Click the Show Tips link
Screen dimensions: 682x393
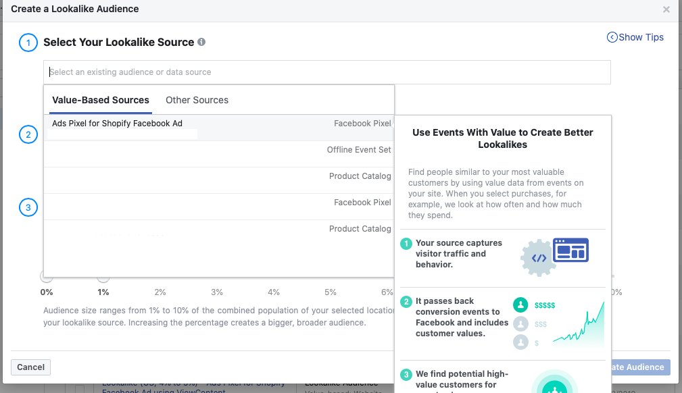pos(635,37)
